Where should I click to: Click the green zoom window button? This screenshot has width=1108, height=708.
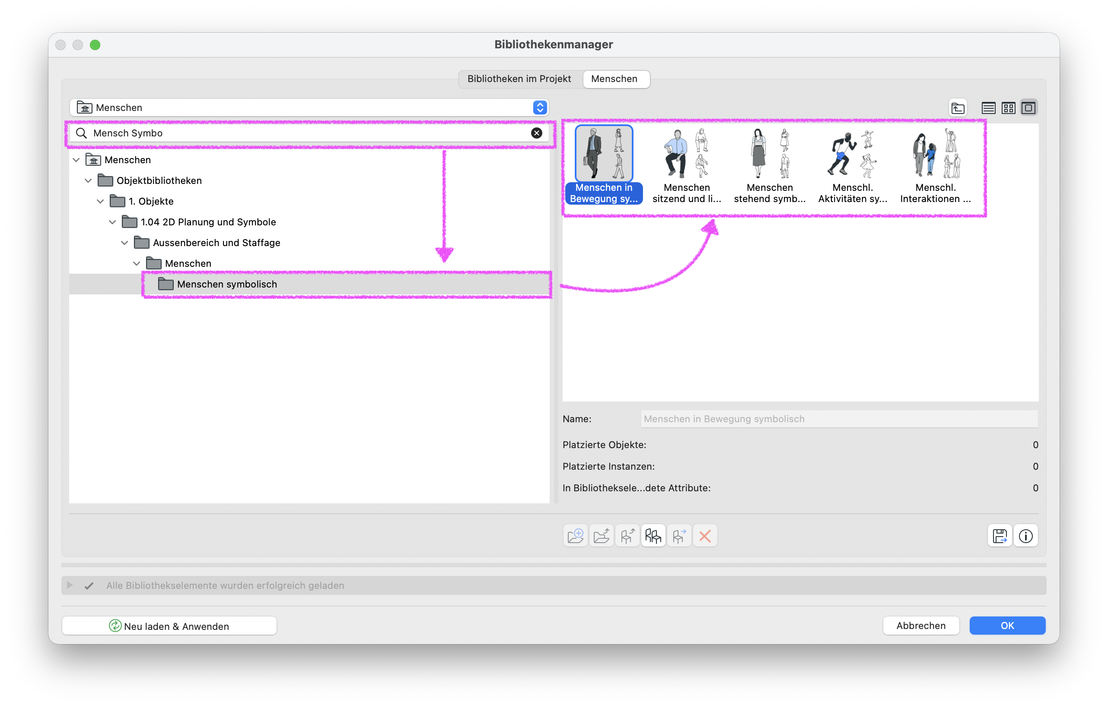click(x=95, y=44)
